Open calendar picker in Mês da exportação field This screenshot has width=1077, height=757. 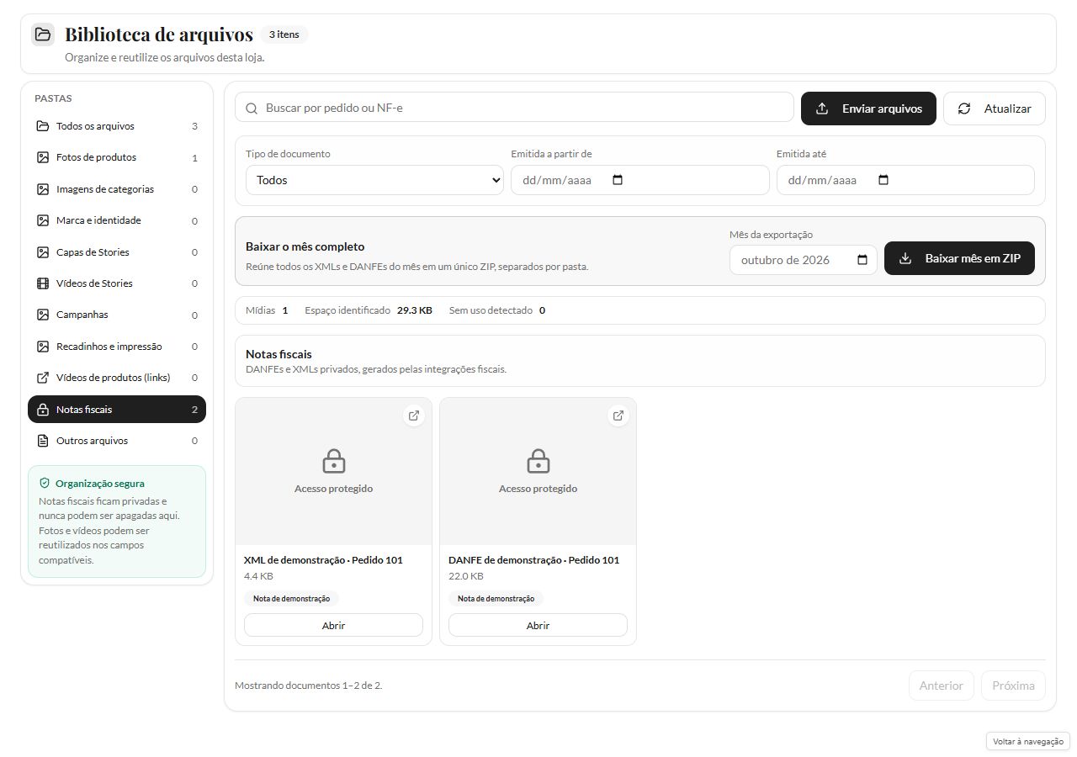[862, 260]
